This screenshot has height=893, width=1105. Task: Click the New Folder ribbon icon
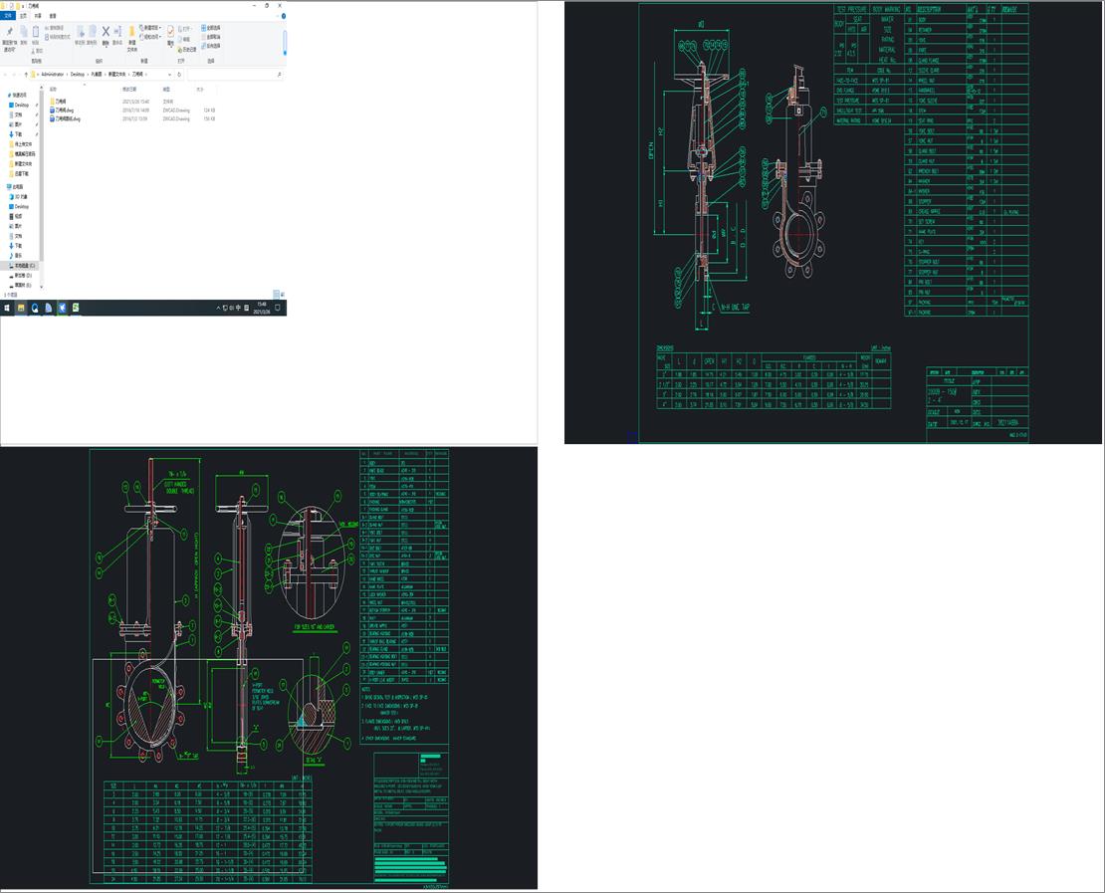[131, 33]
